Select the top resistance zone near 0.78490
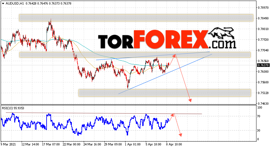The image size is (271, 148). click(x=136, y=18)
